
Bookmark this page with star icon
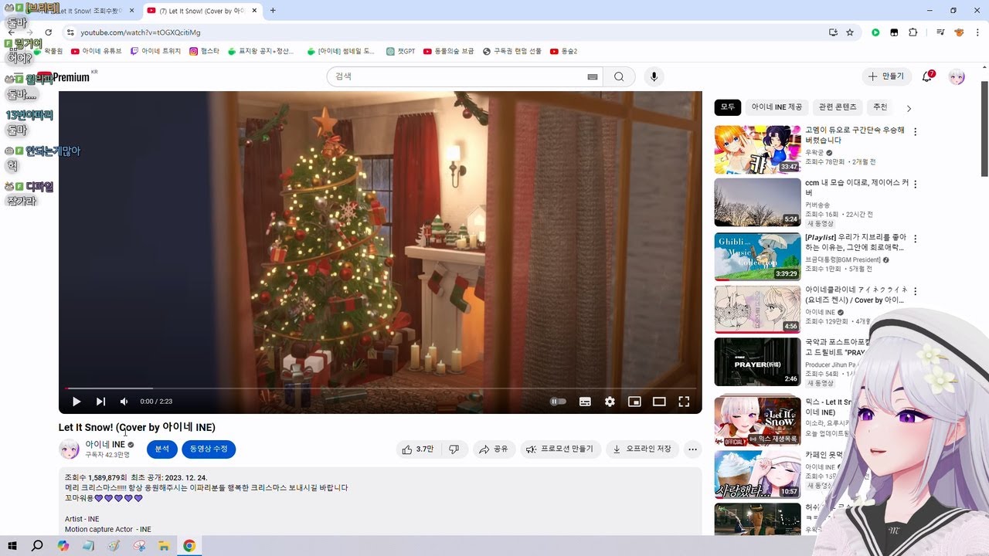pos(850,32)
